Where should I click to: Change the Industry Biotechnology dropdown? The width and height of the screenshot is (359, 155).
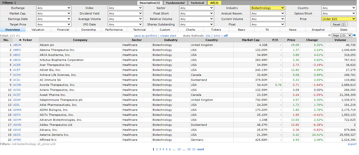point(268,8)
